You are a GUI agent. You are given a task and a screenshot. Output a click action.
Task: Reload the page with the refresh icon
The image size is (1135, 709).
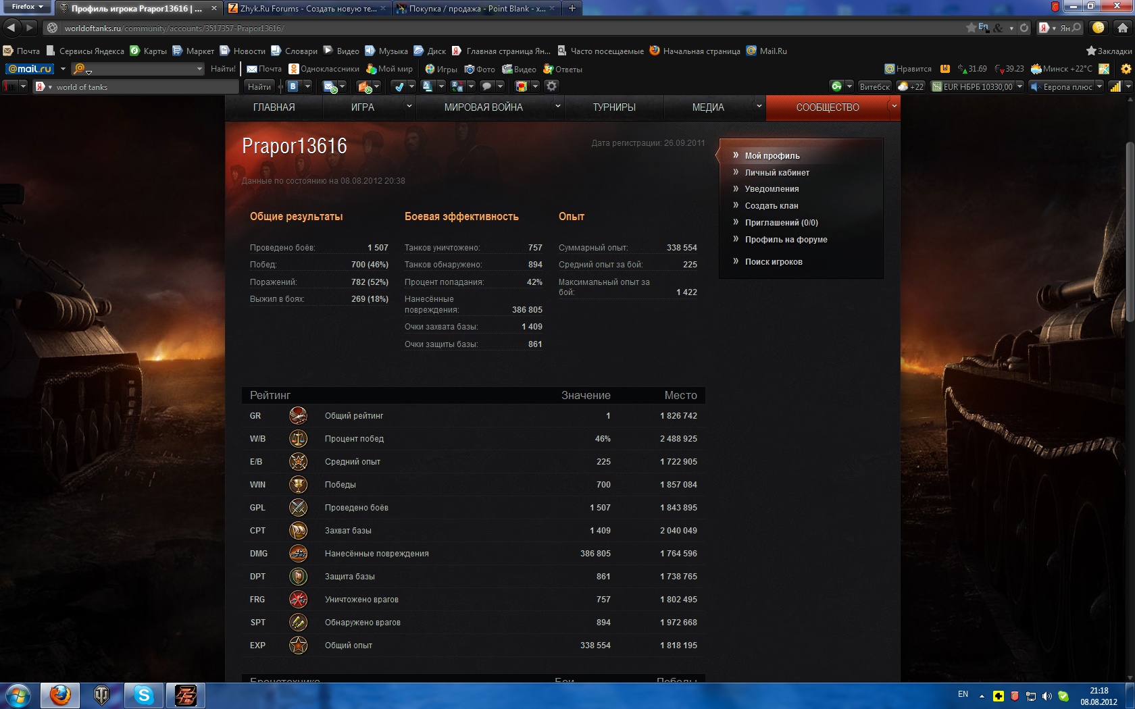[1024, 28]
